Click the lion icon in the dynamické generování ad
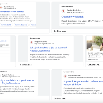This screenshot has height=103, width=103. [x=65, y=76]
